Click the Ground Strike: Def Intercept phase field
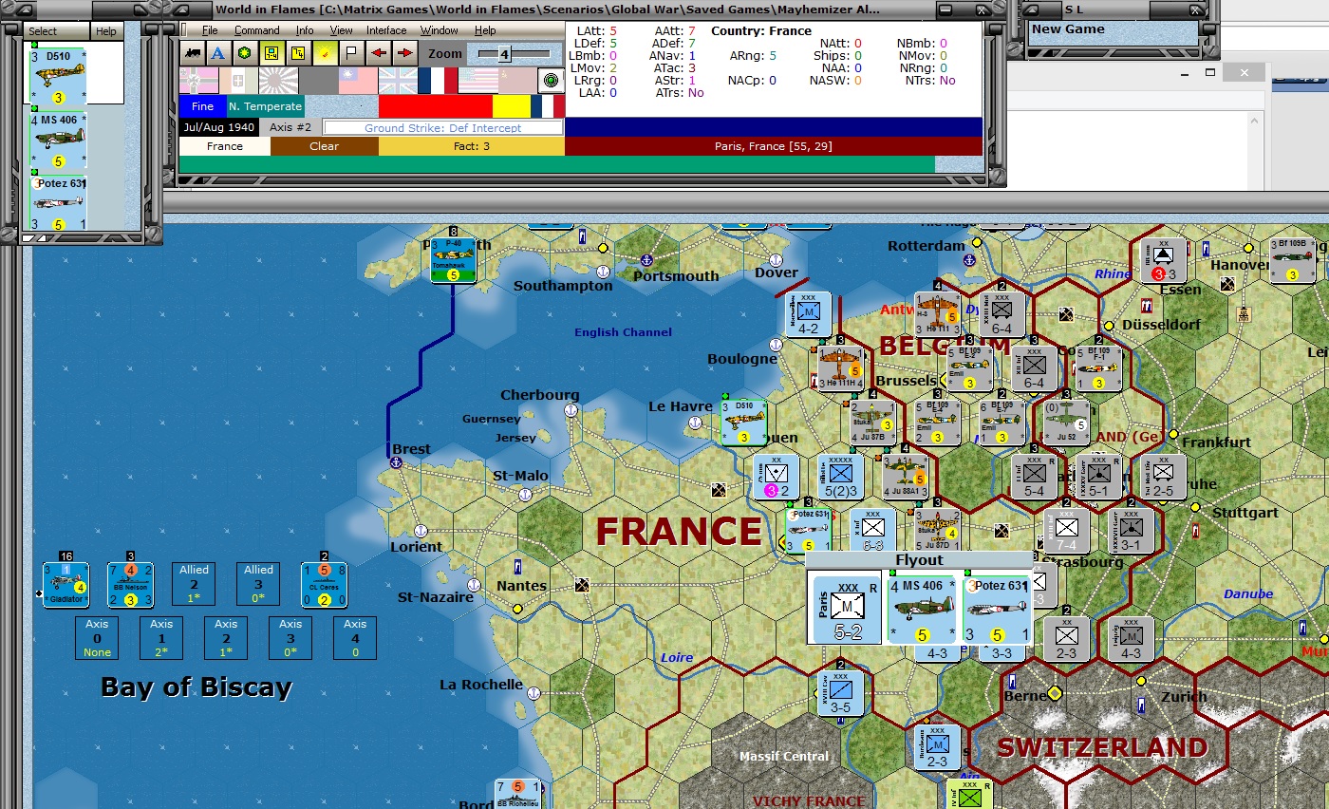Image resolution: width=1329 pixels, height=809 pixels. point(443,127)
